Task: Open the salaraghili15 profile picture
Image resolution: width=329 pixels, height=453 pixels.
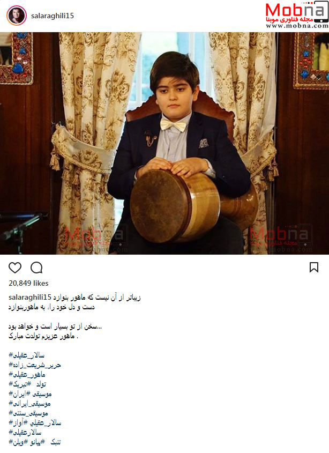Action: (x=17, y=16)
